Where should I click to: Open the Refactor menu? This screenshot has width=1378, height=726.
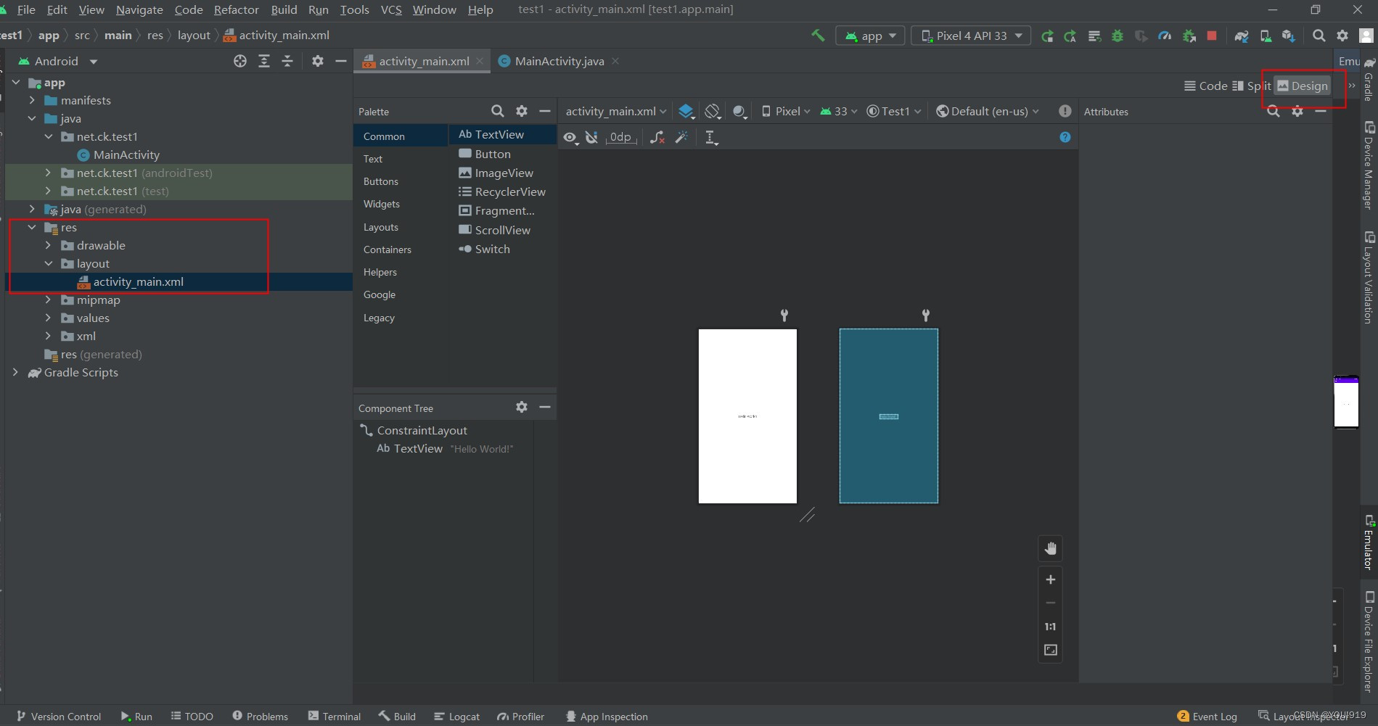point(236,9)
